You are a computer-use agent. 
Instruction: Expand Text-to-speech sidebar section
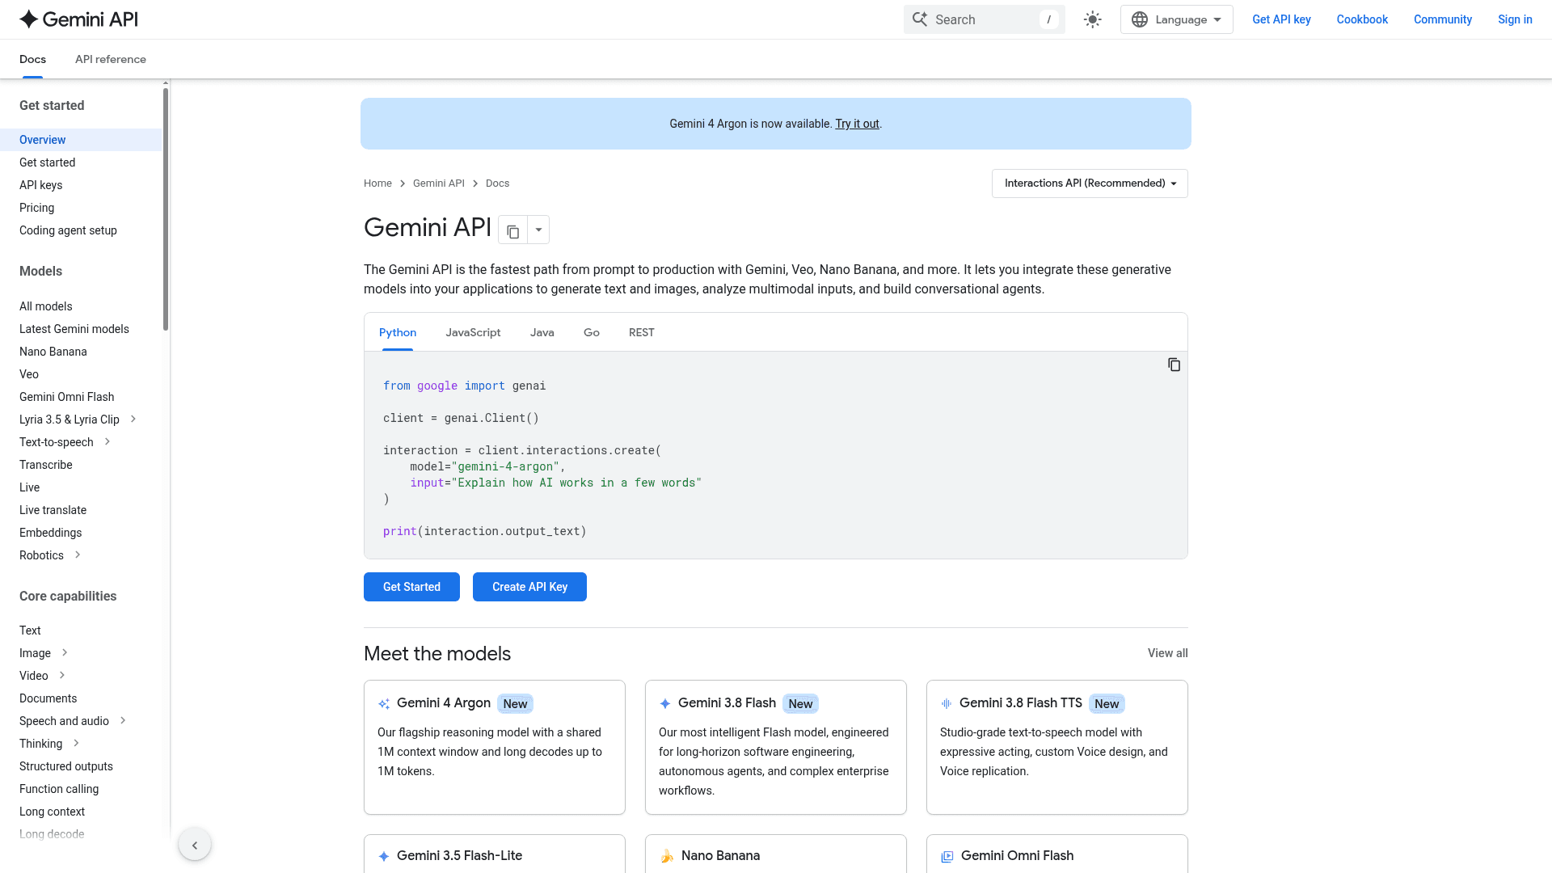tap(108, 441)
